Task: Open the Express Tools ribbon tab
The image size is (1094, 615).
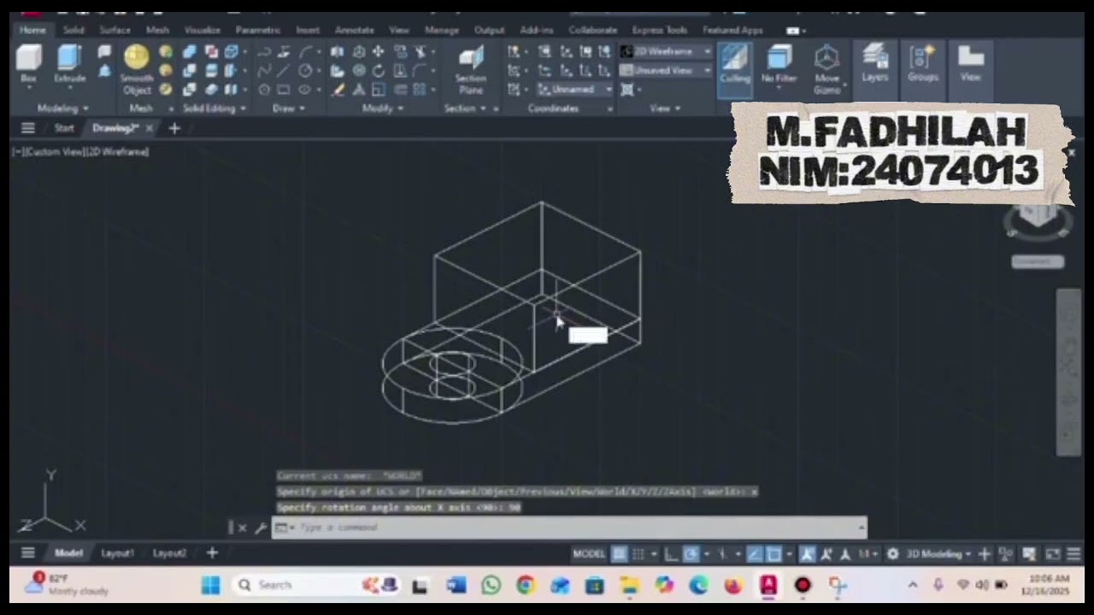Action: click(659, 30)
